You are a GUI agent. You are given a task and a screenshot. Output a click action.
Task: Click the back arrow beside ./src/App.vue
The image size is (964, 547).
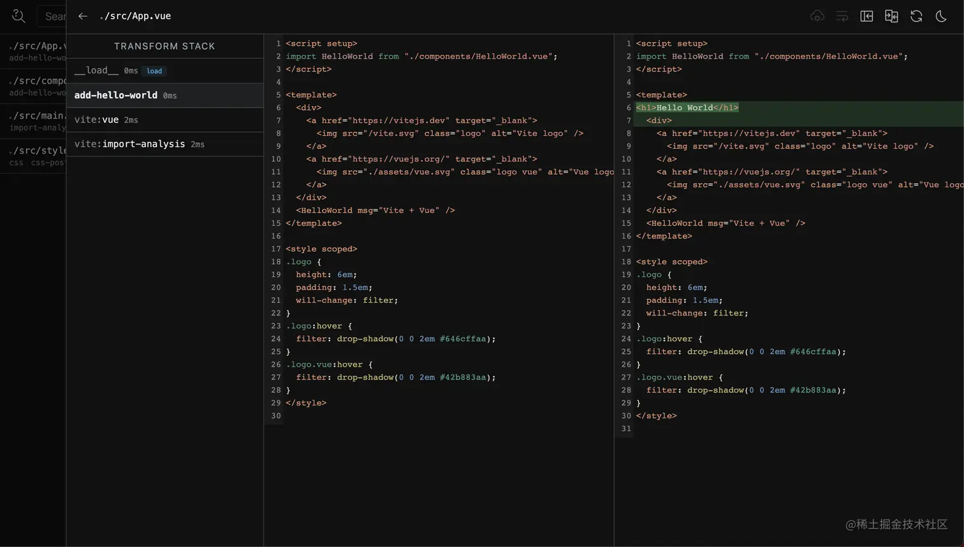pos(83,16)
